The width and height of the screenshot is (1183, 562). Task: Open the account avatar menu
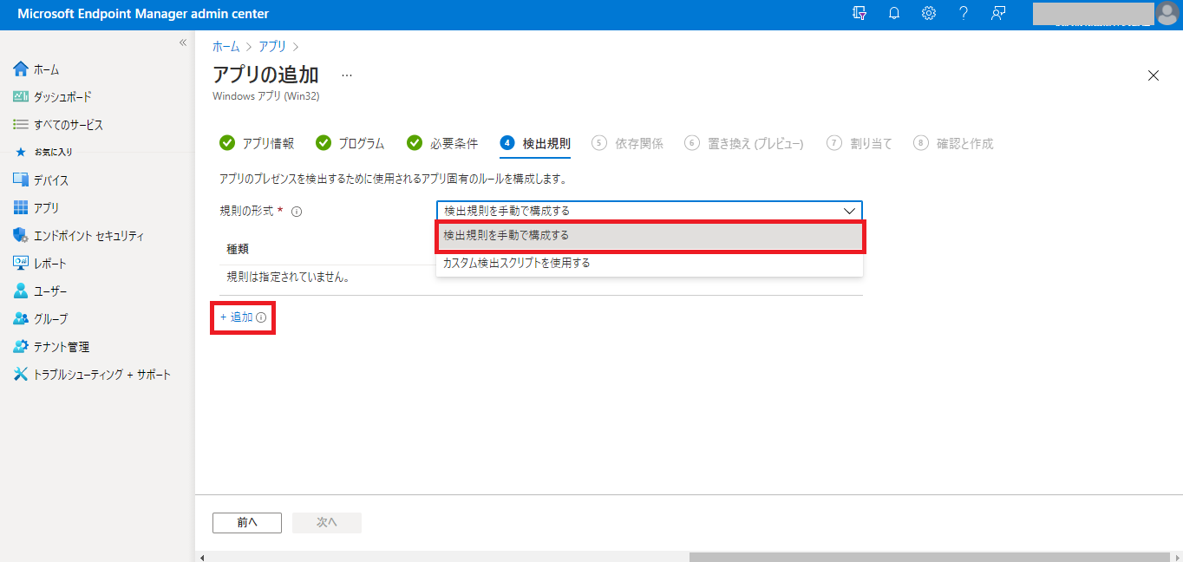pos(1167,13)
